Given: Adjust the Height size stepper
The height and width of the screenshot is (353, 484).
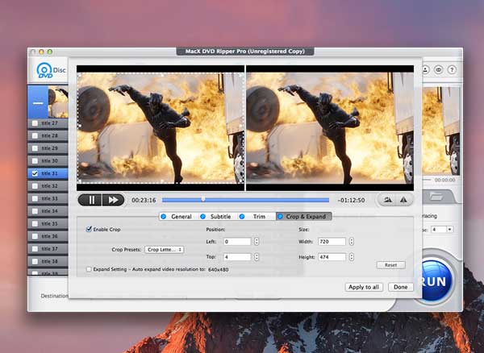Looking at the screenshot, I should click(x=352, y=257).
